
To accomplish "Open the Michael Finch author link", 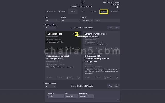I will 90,67.
